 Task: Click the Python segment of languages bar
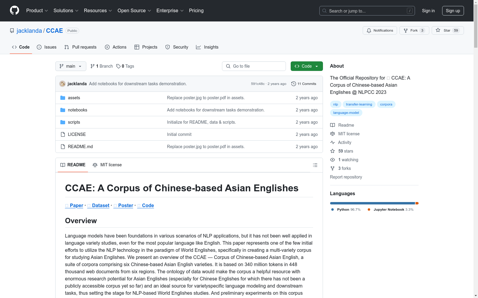[373, 203]
